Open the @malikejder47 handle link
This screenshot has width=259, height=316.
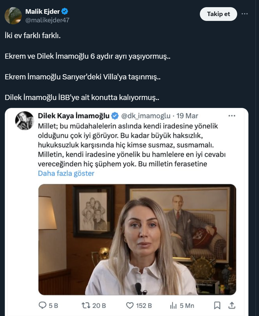47,20
